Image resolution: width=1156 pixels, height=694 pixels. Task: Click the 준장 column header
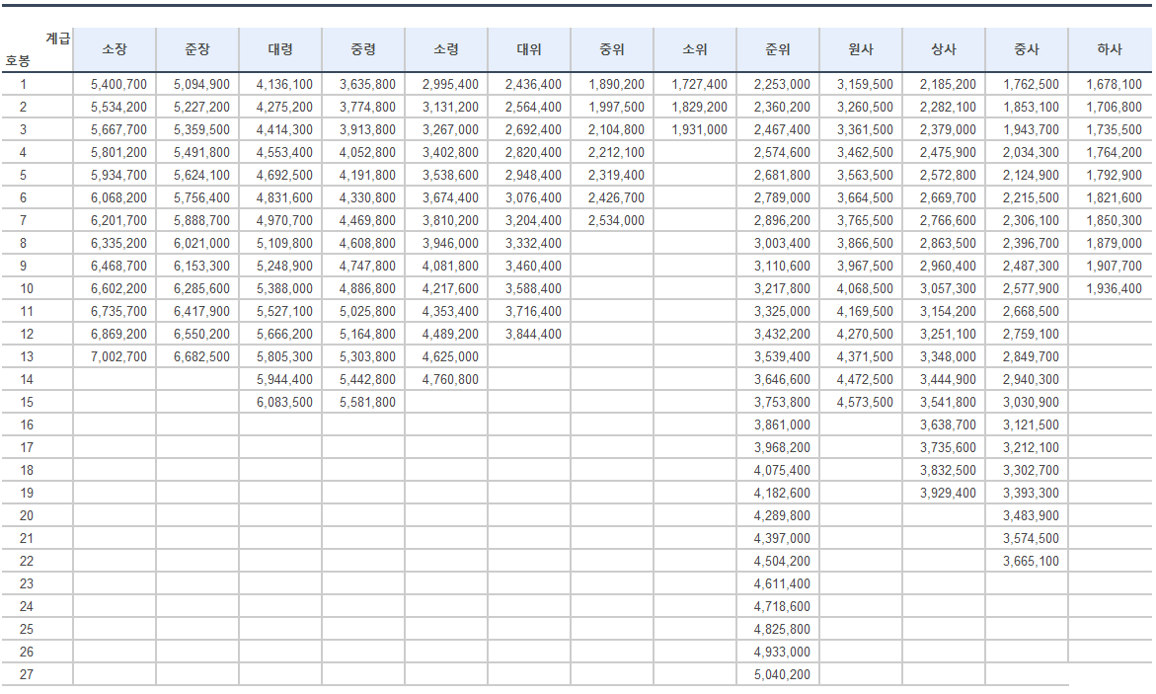(x=197, y=49)
